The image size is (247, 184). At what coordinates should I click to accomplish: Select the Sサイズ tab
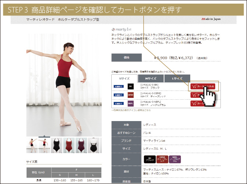coord(125,78)
